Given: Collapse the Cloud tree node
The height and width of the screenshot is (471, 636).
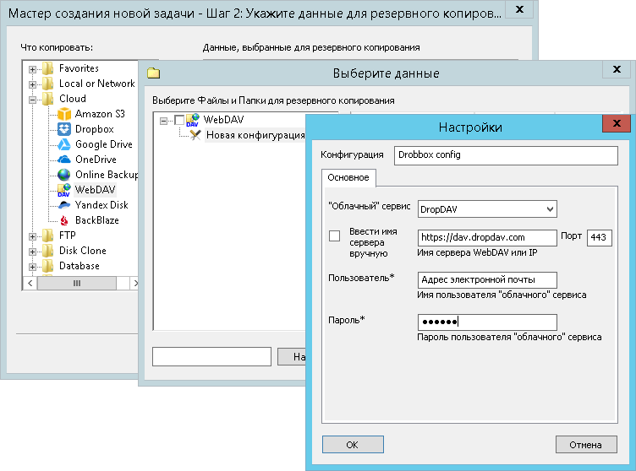Looking at the screenshot, I should (32, 100).
